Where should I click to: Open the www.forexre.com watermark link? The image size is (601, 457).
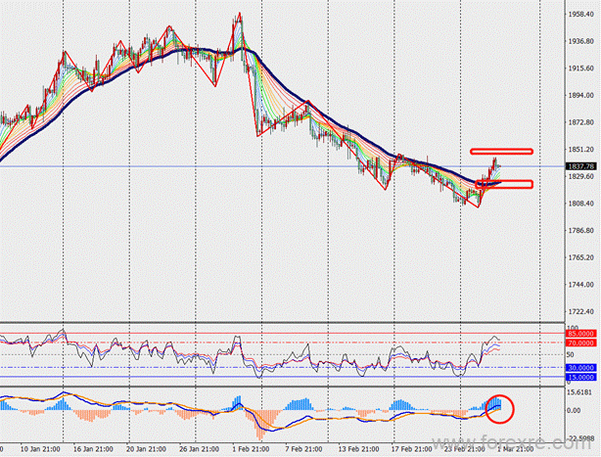pyautogui.click(x=511, y=443)
